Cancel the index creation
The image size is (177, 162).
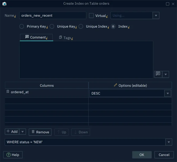[164, 155]
